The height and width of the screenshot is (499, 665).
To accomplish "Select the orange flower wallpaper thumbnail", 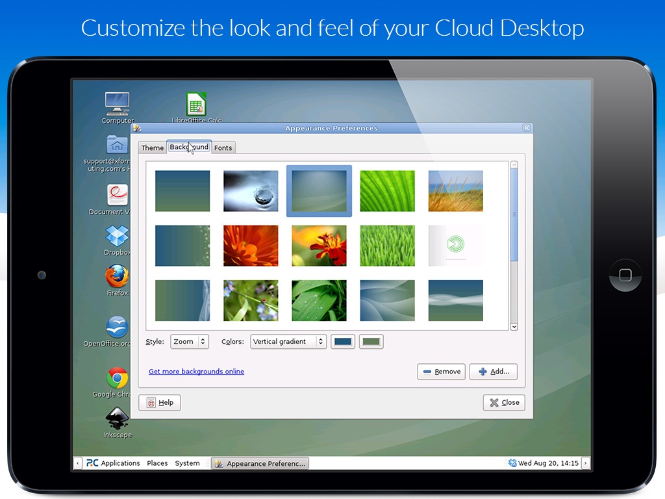I will click(x=251, y=246).
